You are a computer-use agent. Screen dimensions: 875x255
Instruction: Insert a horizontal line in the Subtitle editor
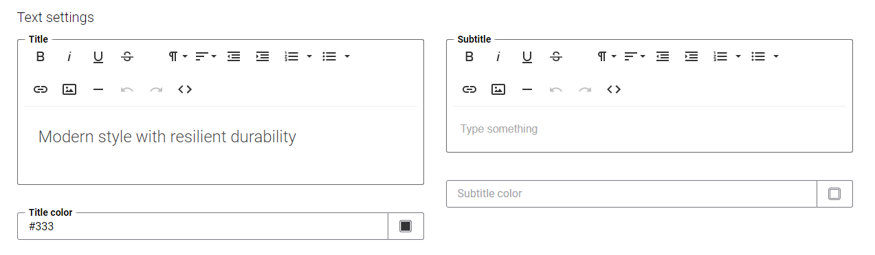[527, 89]
